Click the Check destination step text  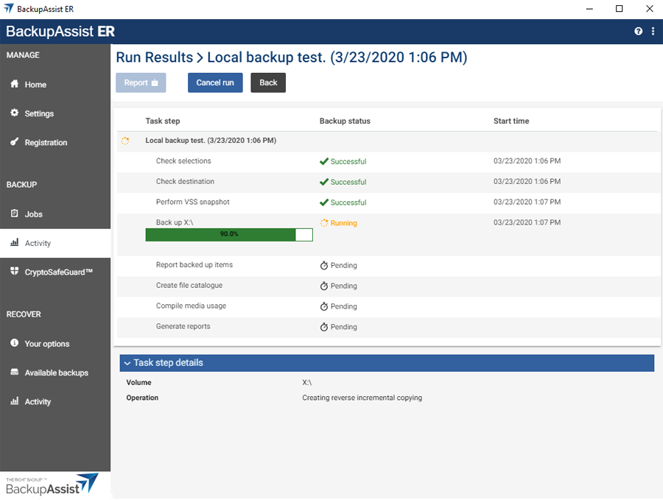point(185,181)
